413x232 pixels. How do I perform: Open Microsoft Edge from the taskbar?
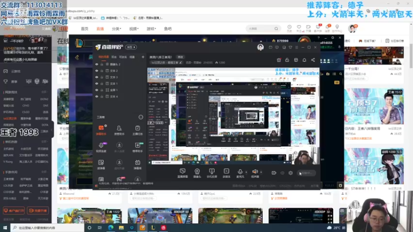pyautogui.click(x=110, y=228)
